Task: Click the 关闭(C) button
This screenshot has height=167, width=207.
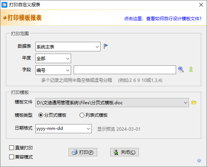Action: point(124,152)
